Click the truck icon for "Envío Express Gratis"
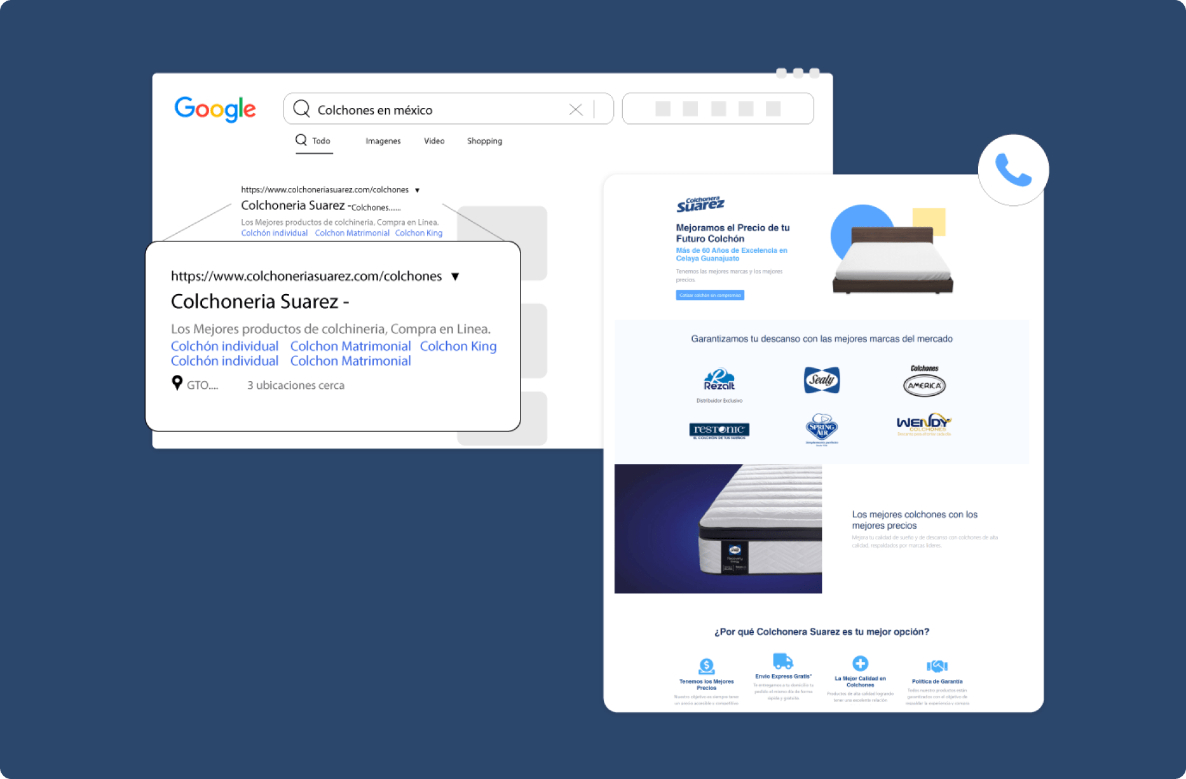This screenshot has height=779, width=1186. click(783, 661)
